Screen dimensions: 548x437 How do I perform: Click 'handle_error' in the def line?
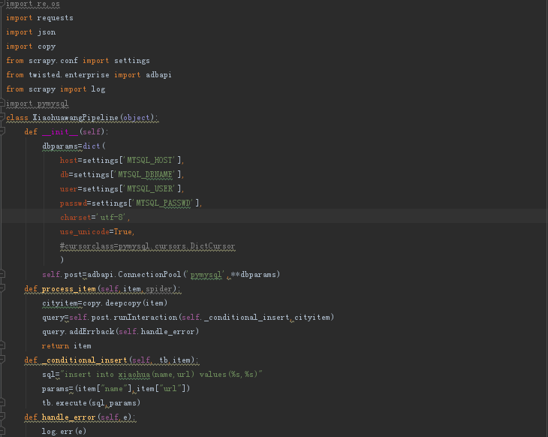click(x=69, y=417)
